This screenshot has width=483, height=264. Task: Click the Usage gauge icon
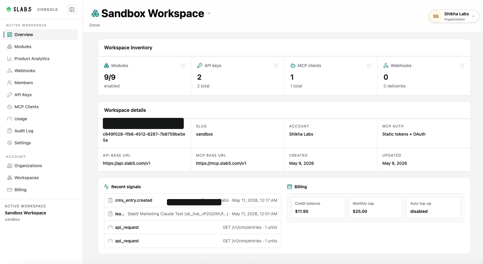pyautogui.click(x=10, y=119)
